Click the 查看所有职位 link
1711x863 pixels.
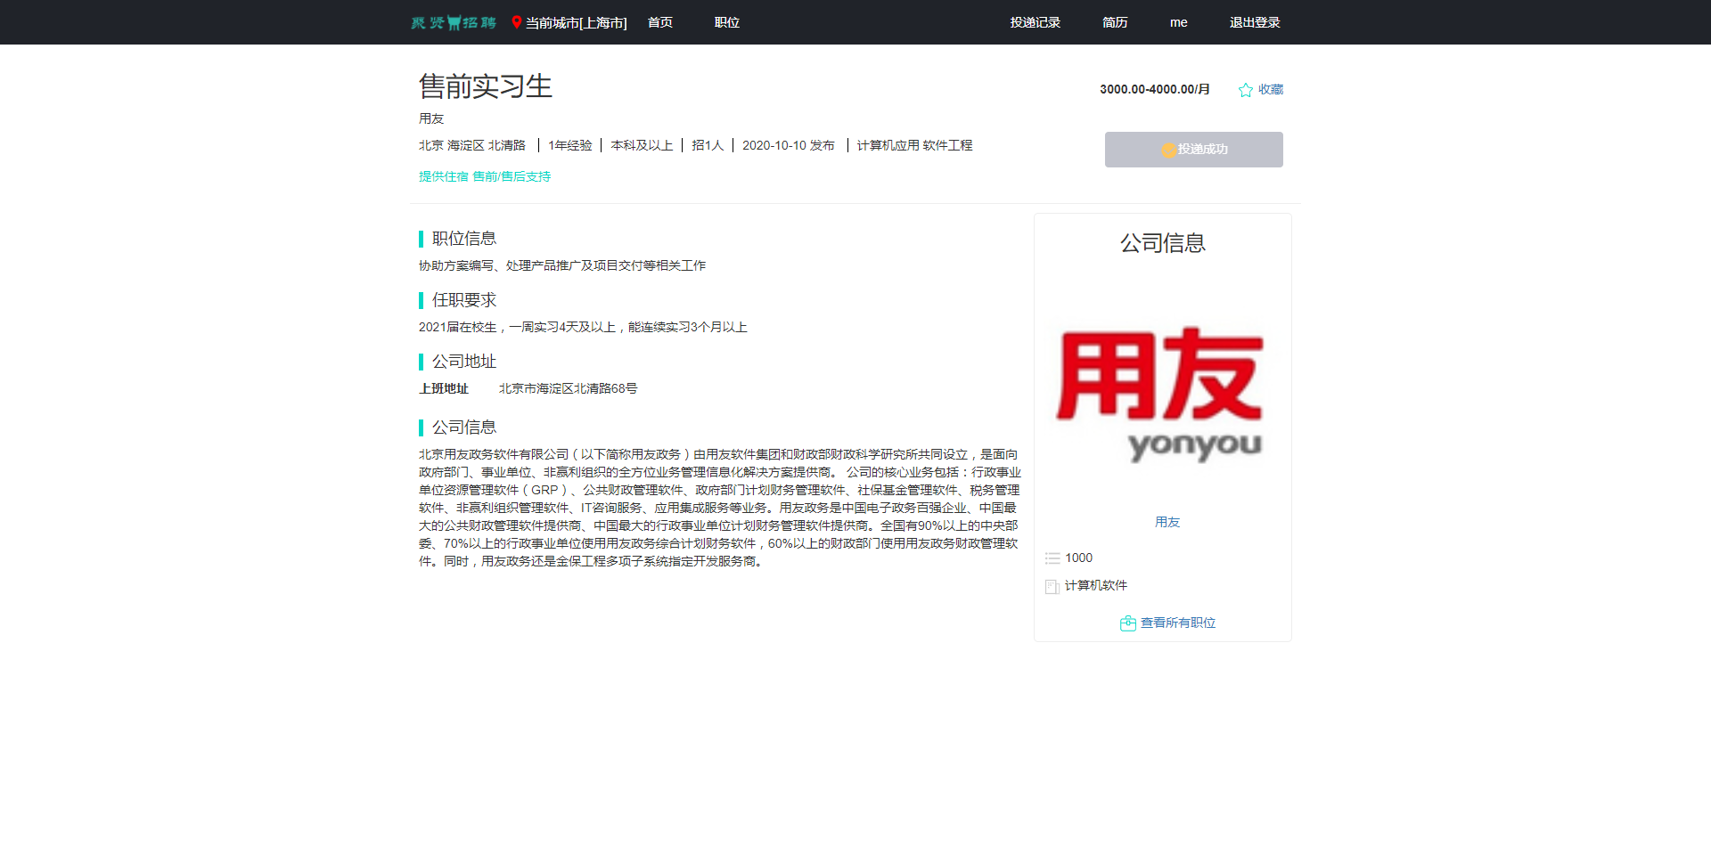click(x=1177, y=623)
